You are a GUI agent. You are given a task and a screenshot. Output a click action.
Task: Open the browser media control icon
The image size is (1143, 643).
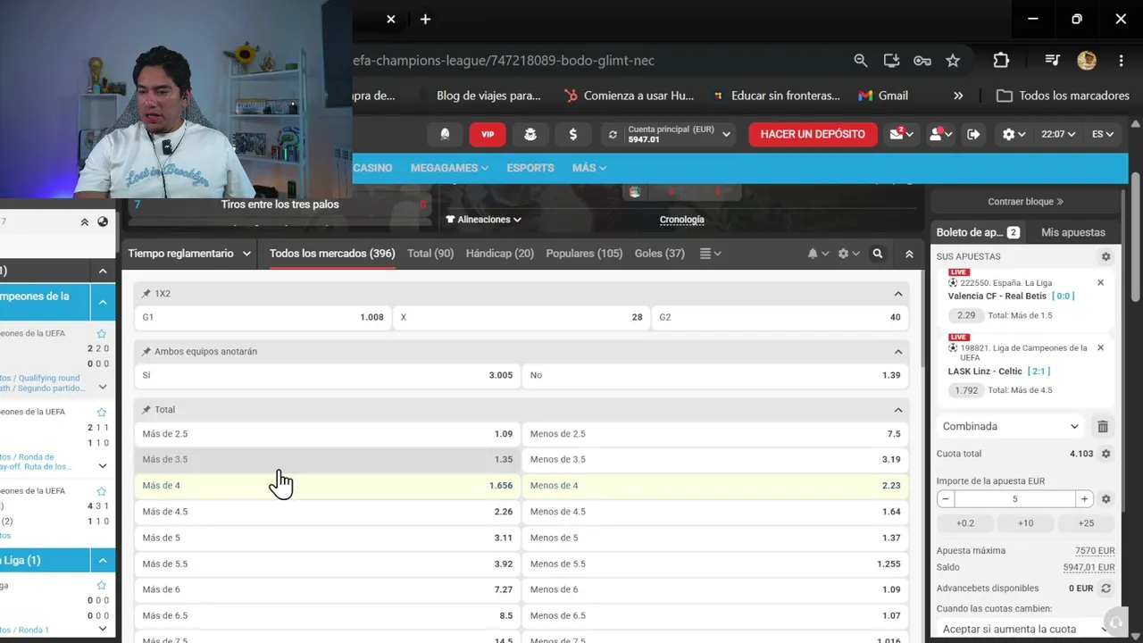point(1052,61)
